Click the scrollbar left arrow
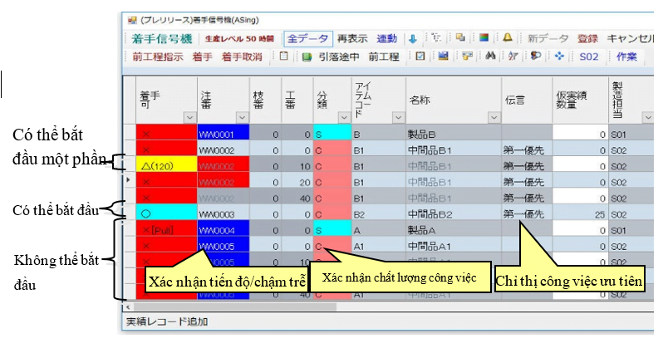 128,306
